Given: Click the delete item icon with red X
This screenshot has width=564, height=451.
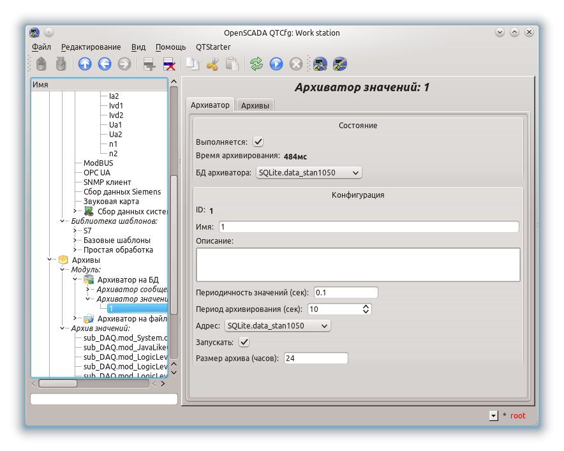Looking at the screenshot, I should (169, 64).
